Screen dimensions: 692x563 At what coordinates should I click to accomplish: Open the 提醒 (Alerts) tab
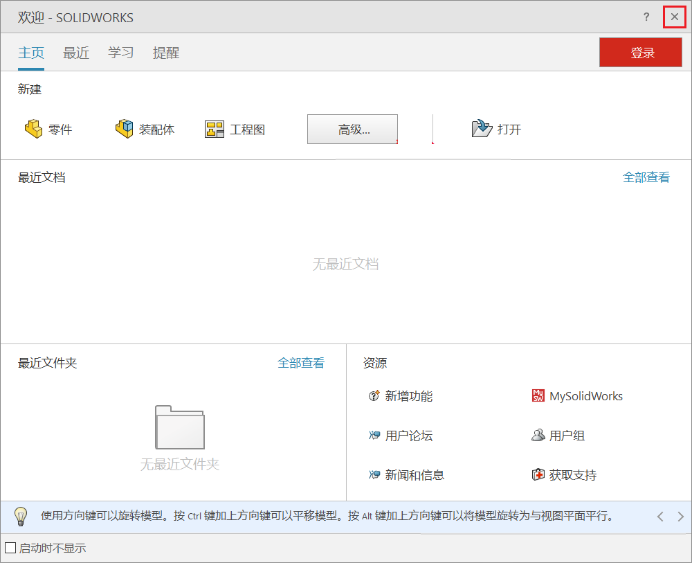[x=166, y=53]
